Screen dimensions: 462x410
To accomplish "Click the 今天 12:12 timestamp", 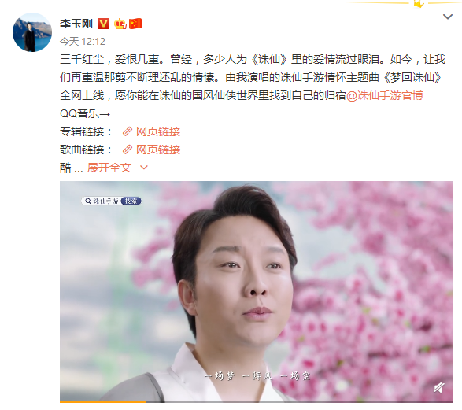I will click(x=83, y=42).
